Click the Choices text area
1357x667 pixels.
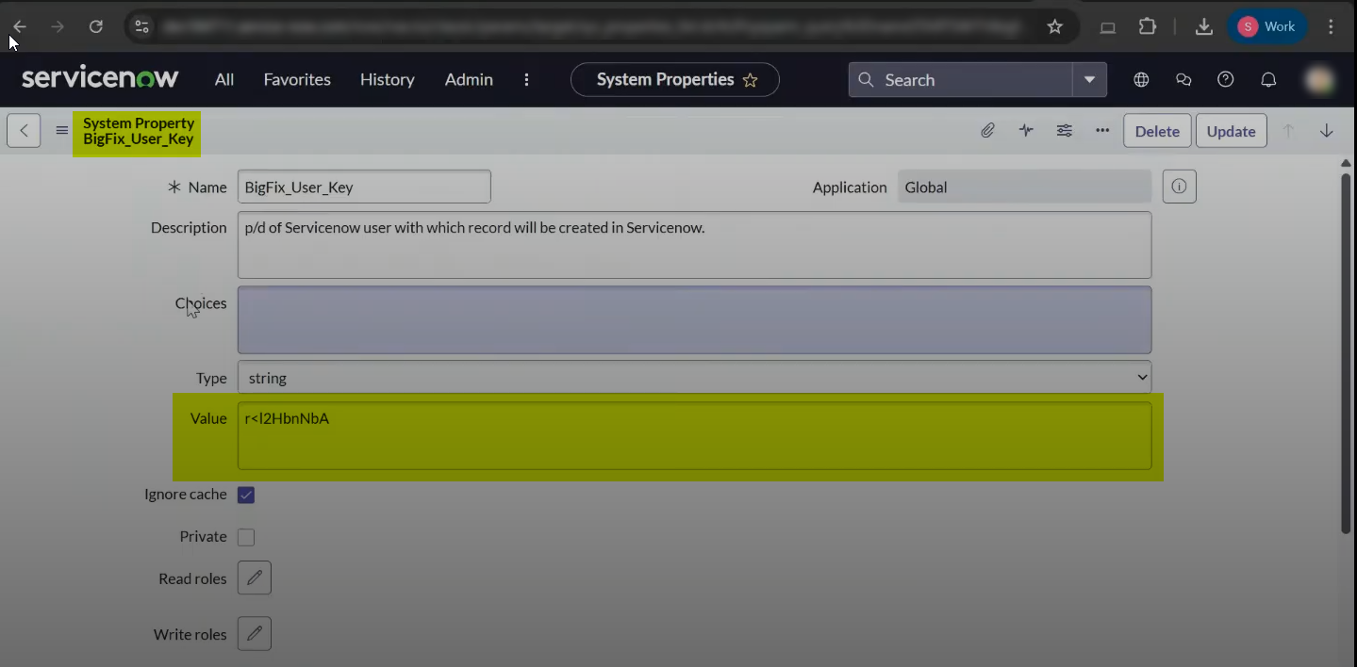click(x=694, y=319)
